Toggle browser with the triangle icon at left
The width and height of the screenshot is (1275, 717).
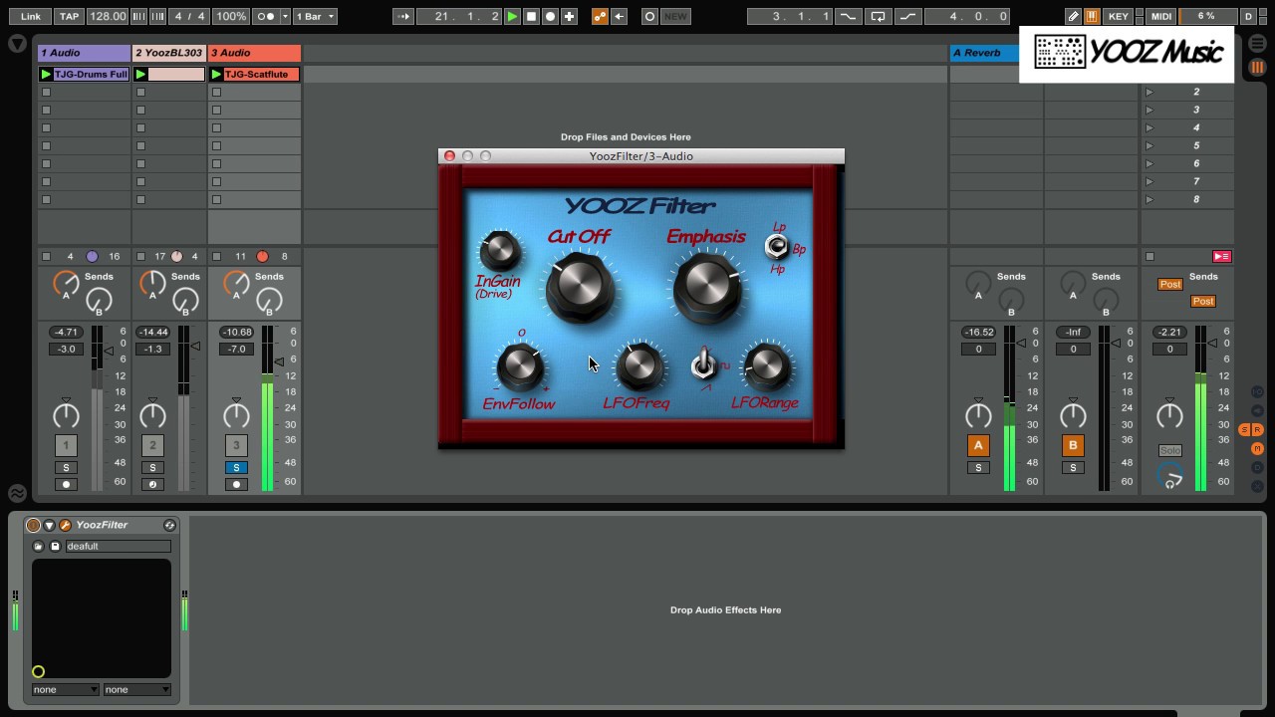[x=17, y=44]
